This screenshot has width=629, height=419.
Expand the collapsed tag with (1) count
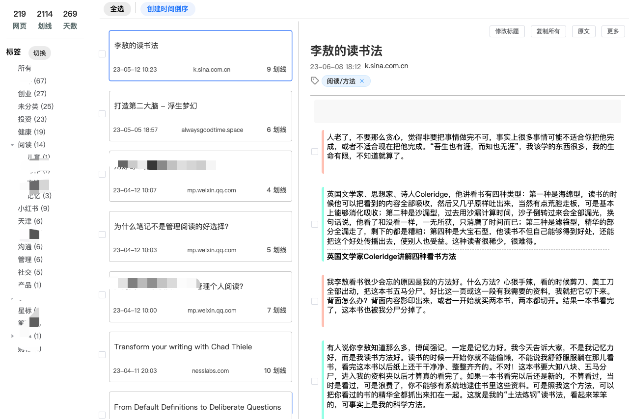point(12,336)
